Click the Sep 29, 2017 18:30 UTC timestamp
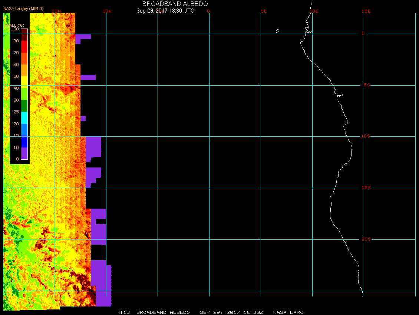419x315 pixels. [165, 11]
